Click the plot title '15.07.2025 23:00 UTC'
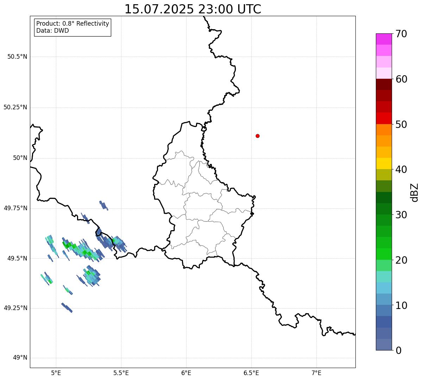Image resolution: width=423 pixels, height=380 pixels. pos(193,9)
